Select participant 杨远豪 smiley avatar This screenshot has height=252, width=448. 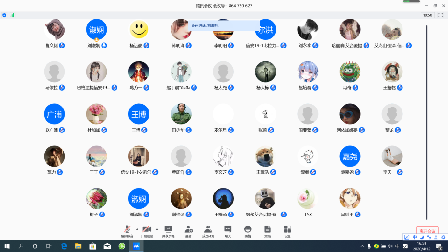click(139, 30)
